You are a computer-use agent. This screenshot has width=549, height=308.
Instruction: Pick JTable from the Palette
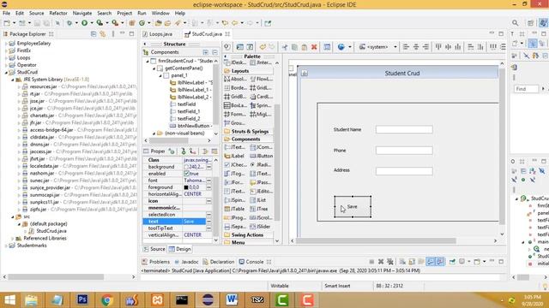point(234,209)
